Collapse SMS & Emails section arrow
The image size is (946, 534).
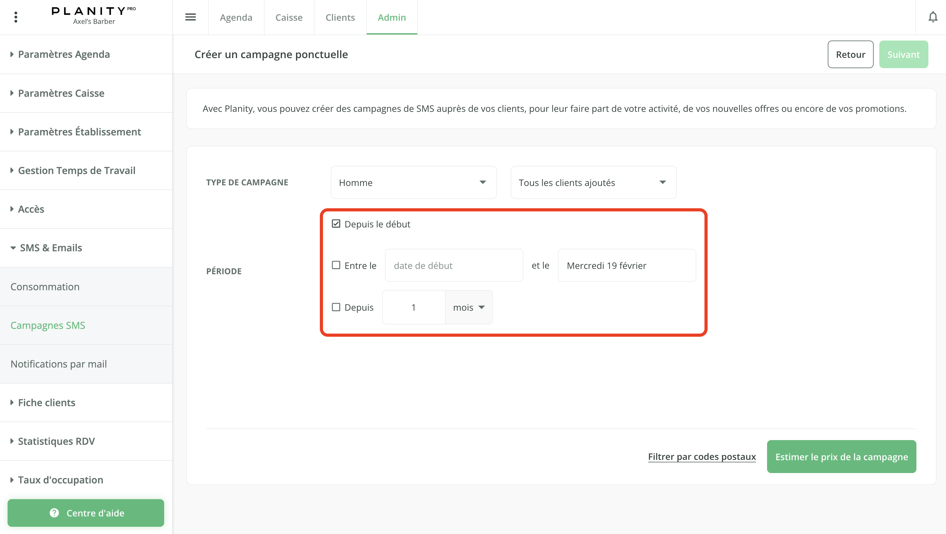pos(13,248)
